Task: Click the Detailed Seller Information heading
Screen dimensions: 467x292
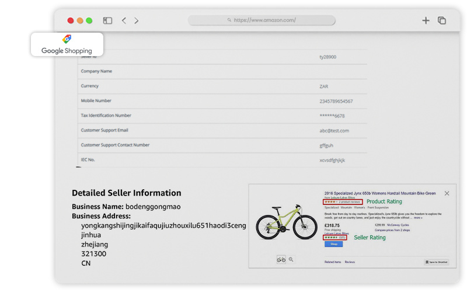Action: tap(126, 193)
